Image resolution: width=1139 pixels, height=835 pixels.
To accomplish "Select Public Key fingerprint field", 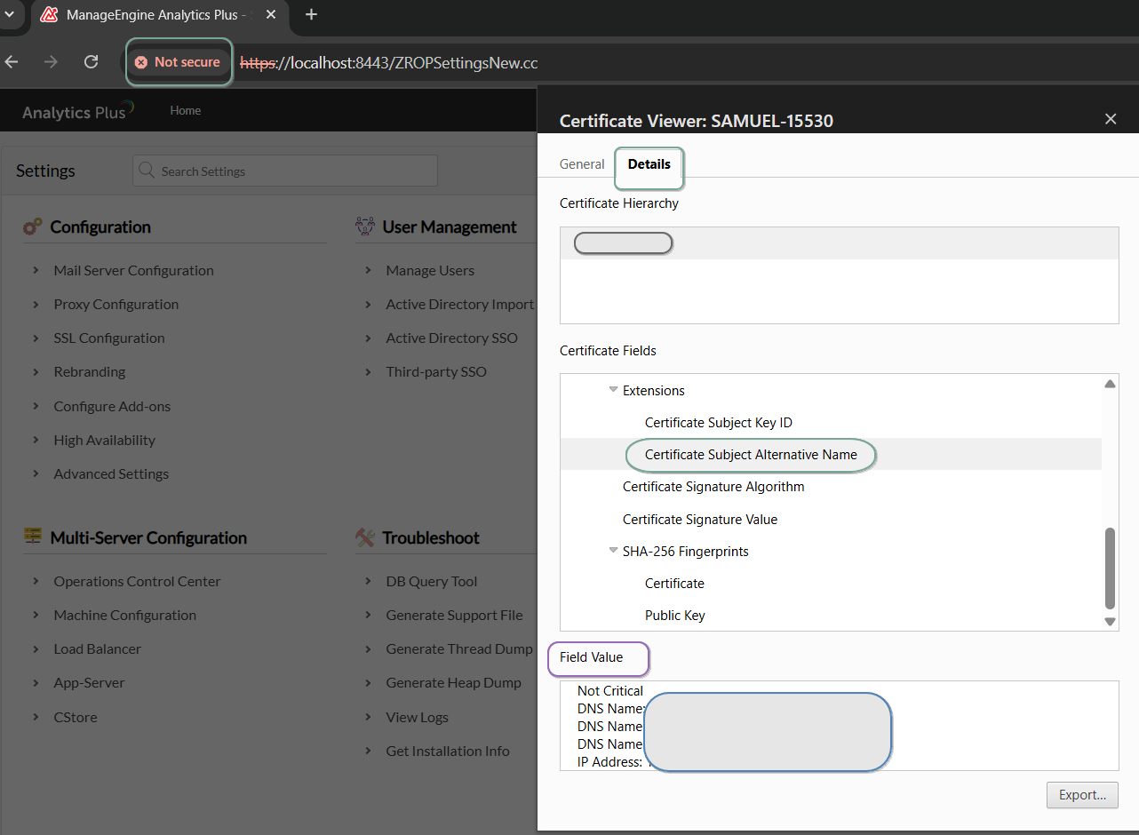I will (x=675, y=616).
